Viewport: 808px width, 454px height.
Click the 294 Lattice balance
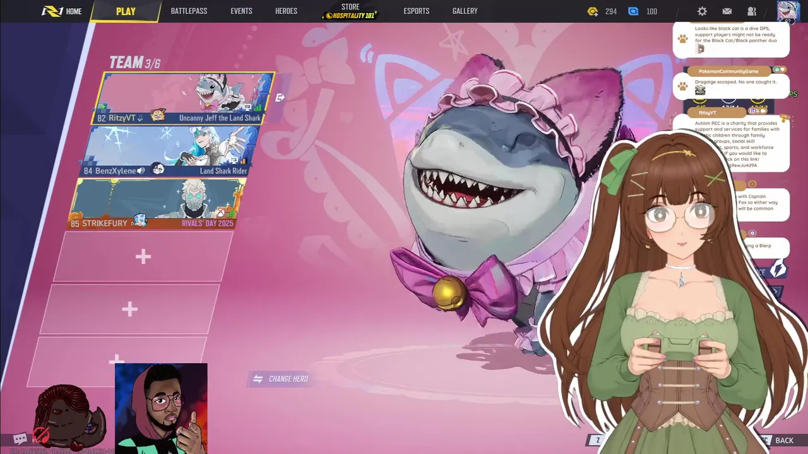610,11
